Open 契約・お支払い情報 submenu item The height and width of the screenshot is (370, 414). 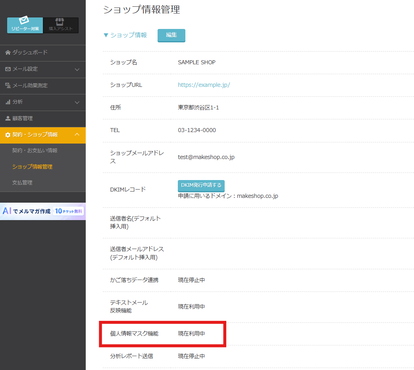pos(35,150)
